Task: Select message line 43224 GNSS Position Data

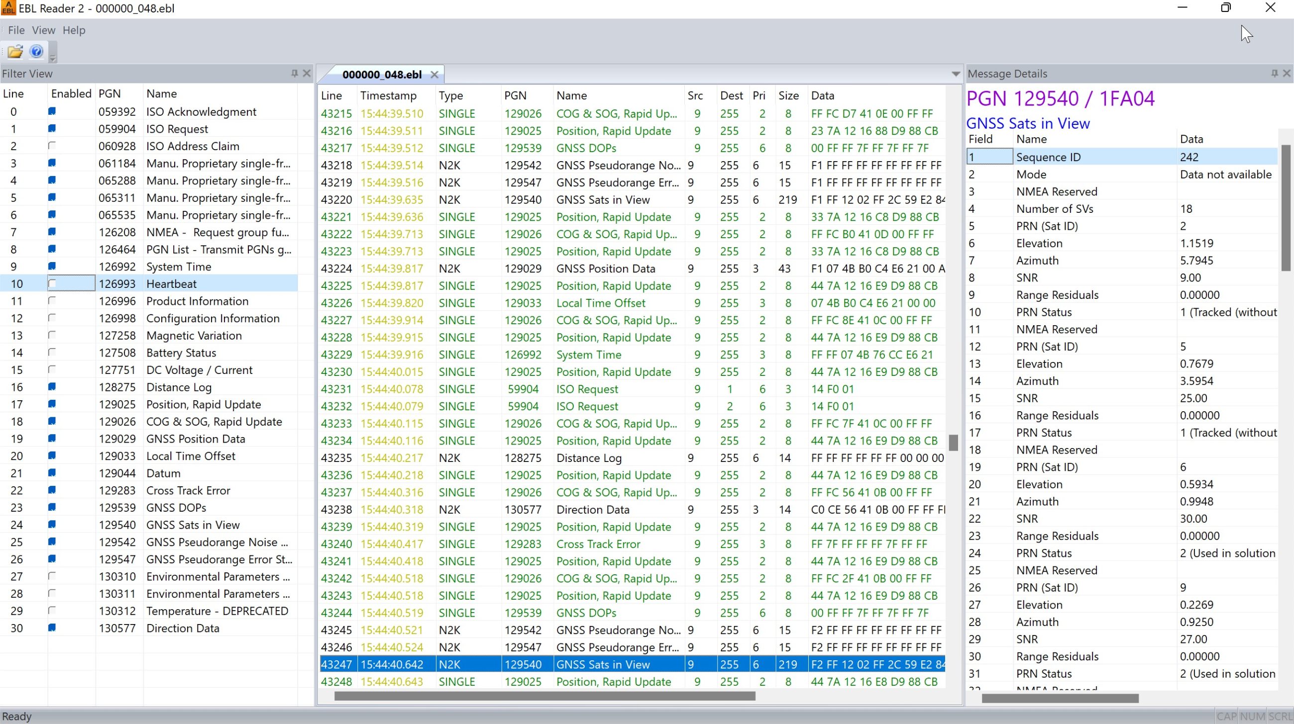Action: tap(632, 269)
